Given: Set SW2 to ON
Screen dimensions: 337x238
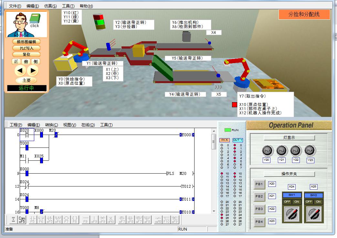Looking at the screenshot, I should click(x=318, y=202).
